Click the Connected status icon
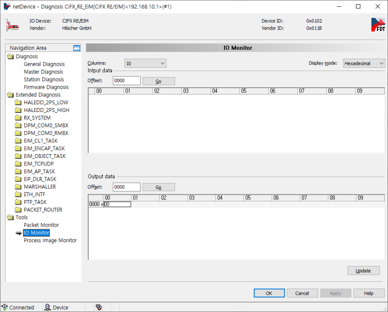Viewport: 388px width, 312px height. tap(4, 307)
